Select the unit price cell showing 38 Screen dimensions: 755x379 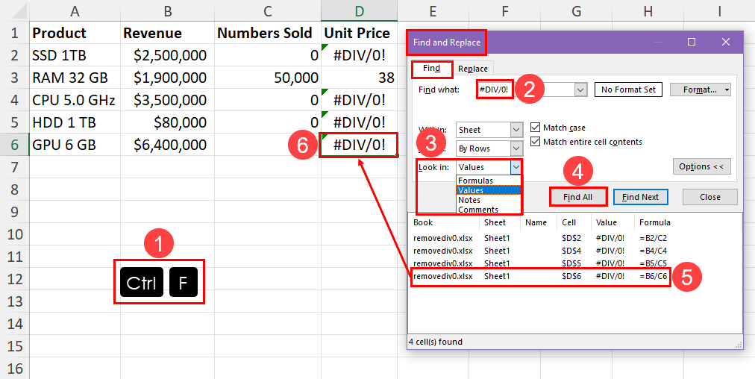(x=359, y=78)
